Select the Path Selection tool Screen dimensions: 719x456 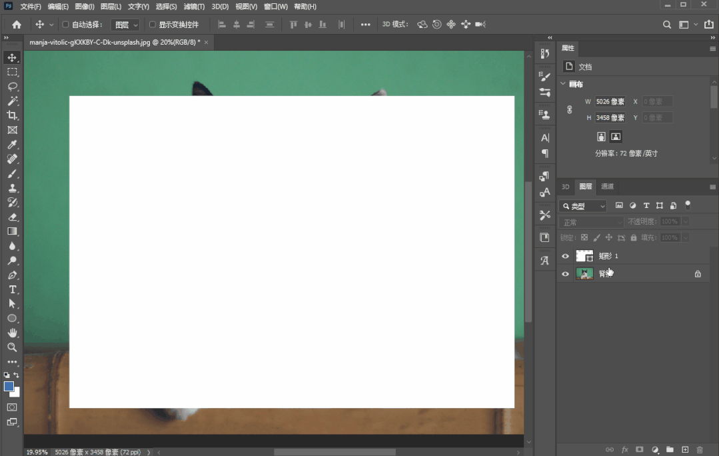coord(13,304)
